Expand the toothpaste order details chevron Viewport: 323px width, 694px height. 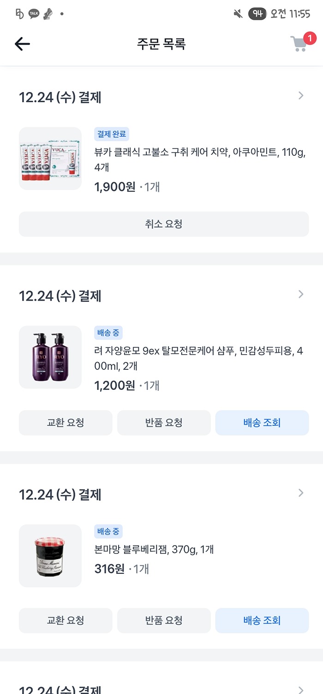301,96
